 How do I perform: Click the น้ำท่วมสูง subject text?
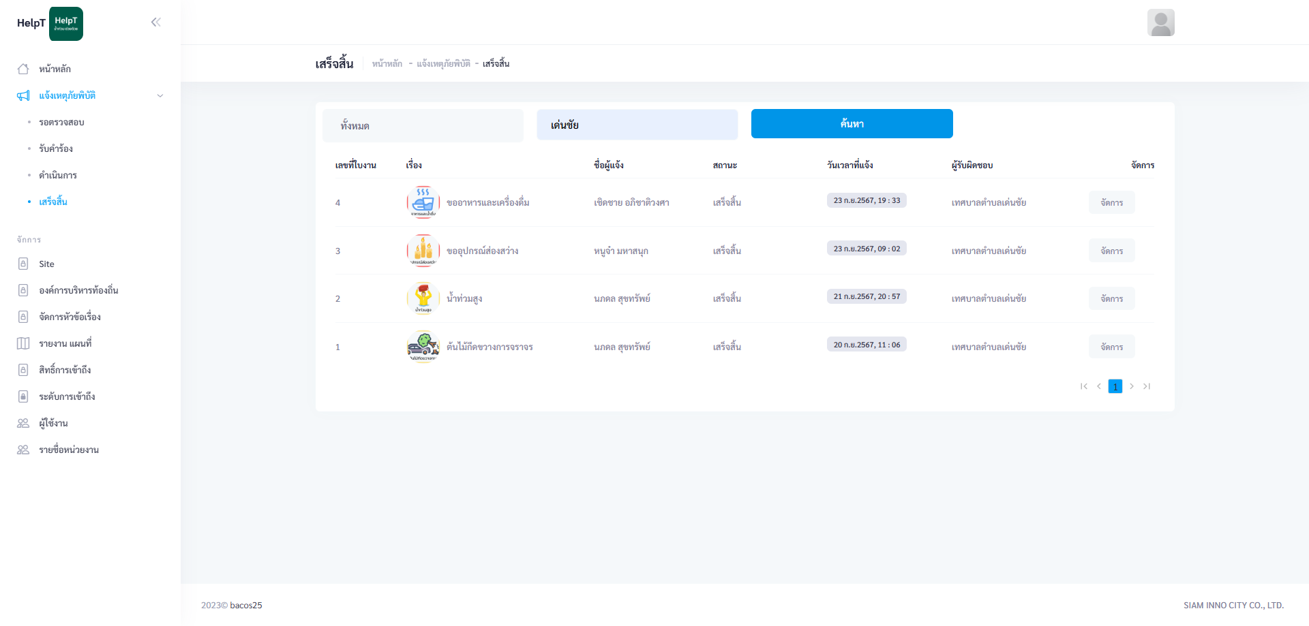coord(464,298)
